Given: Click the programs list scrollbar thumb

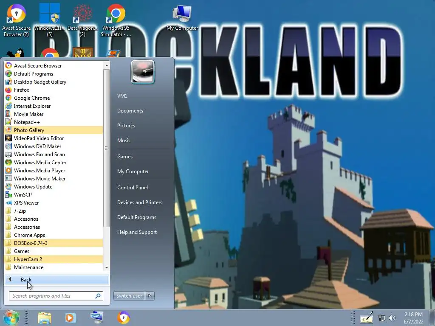Looking at the screenshot, I should point(107,148).
